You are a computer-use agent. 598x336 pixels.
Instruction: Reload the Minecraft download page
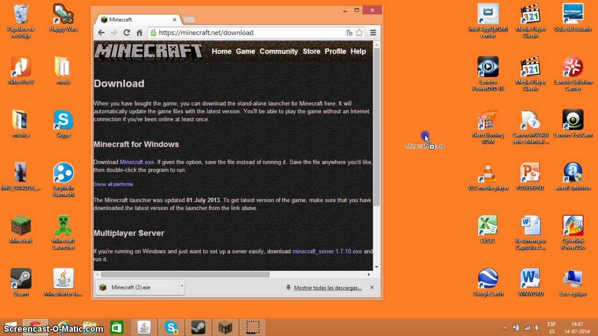click(x=127, y=33)
